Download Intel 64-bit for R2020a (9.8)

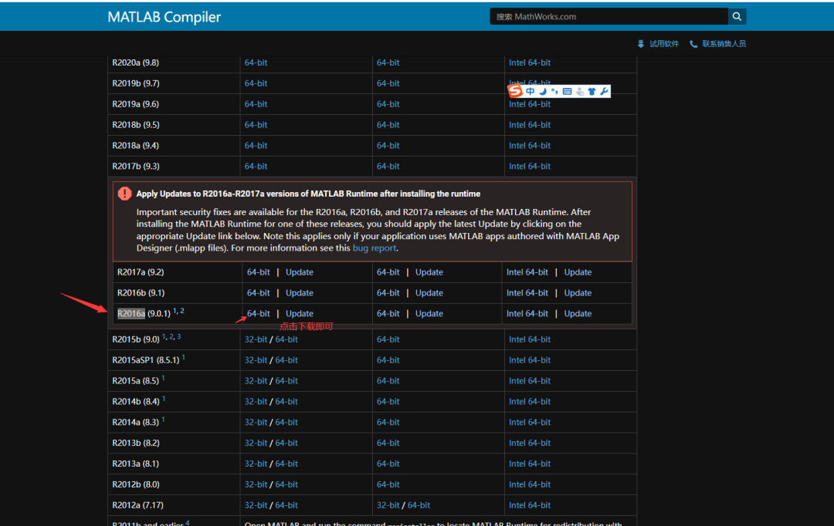coord(529,62)
